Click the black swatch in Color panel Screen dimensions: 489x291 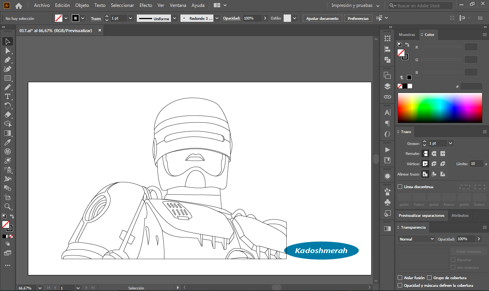tap(405, 86)
